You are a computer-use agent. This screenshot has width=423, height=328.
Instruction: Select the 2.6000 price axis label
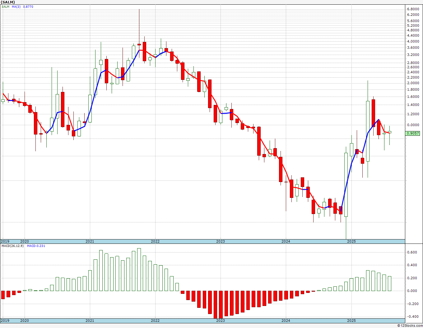tap(413, 67)
